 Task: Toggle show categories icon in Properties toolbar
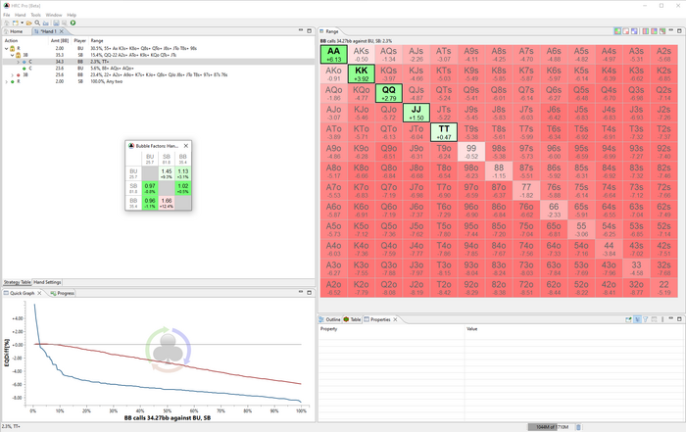[637, 319]
